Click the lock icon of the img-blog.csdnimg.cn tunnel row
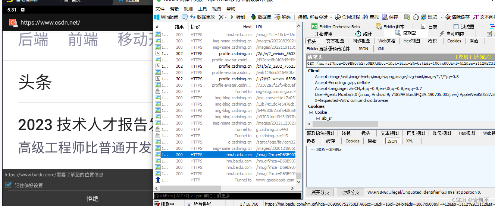The height and width of the screenshot is (206, 495). [158, 91]
